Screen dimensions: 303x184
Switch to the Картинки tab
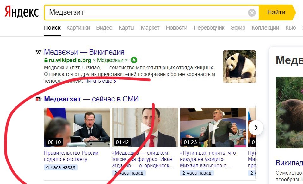78,28
